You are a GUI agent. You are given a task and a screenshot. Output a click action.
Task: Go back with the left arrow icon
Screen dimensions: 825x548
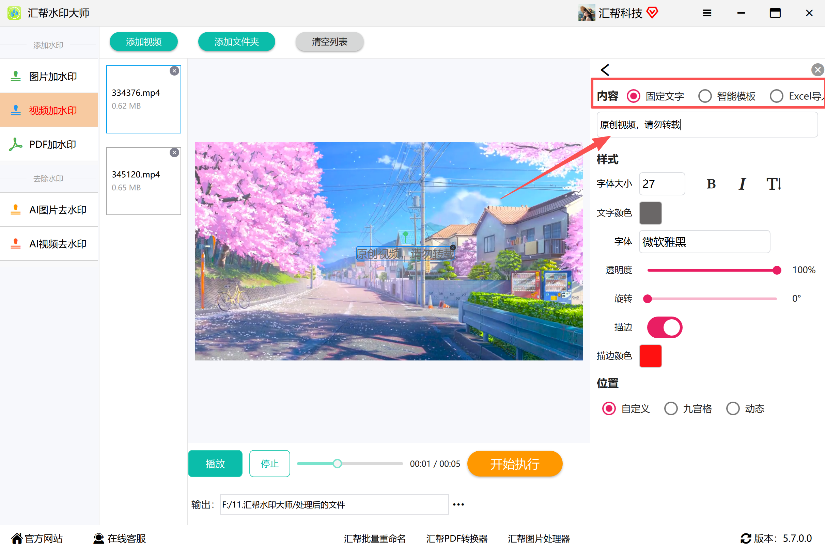point(605,69)
